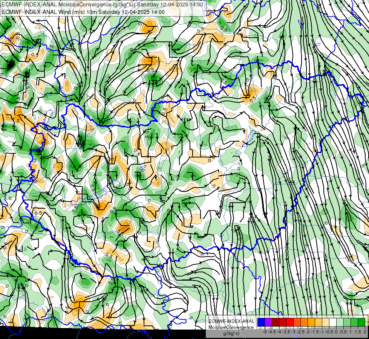
Task: Choose the orange swatch between -2.5 and -2
Action: click(x=304, y=322)
